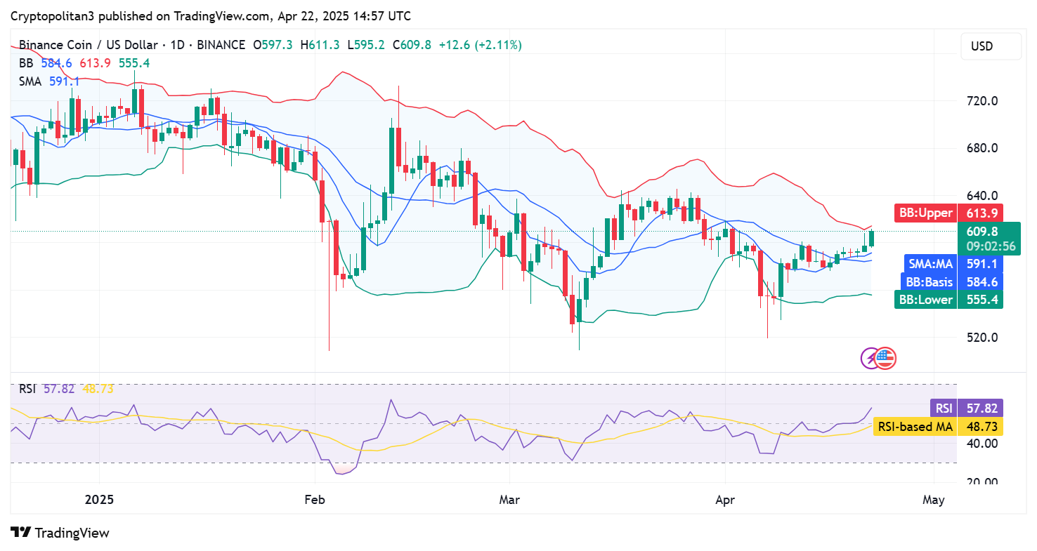Click the BB indicator legend
Image resolution: width=1037 pixels, height=551 pixels.
(84, 63)
